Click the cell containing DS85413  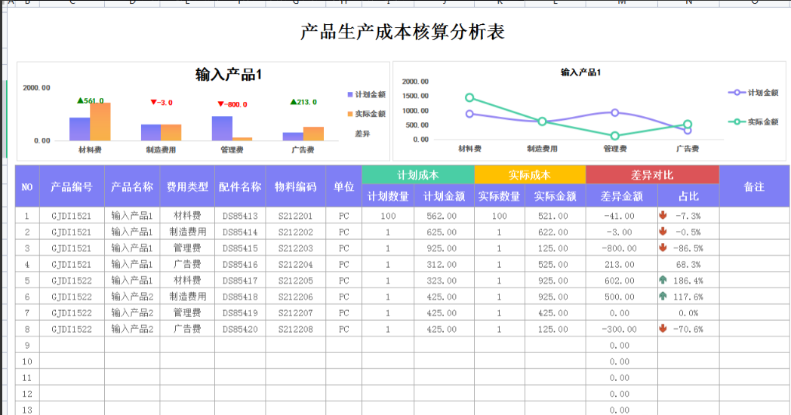pos(240,216)
